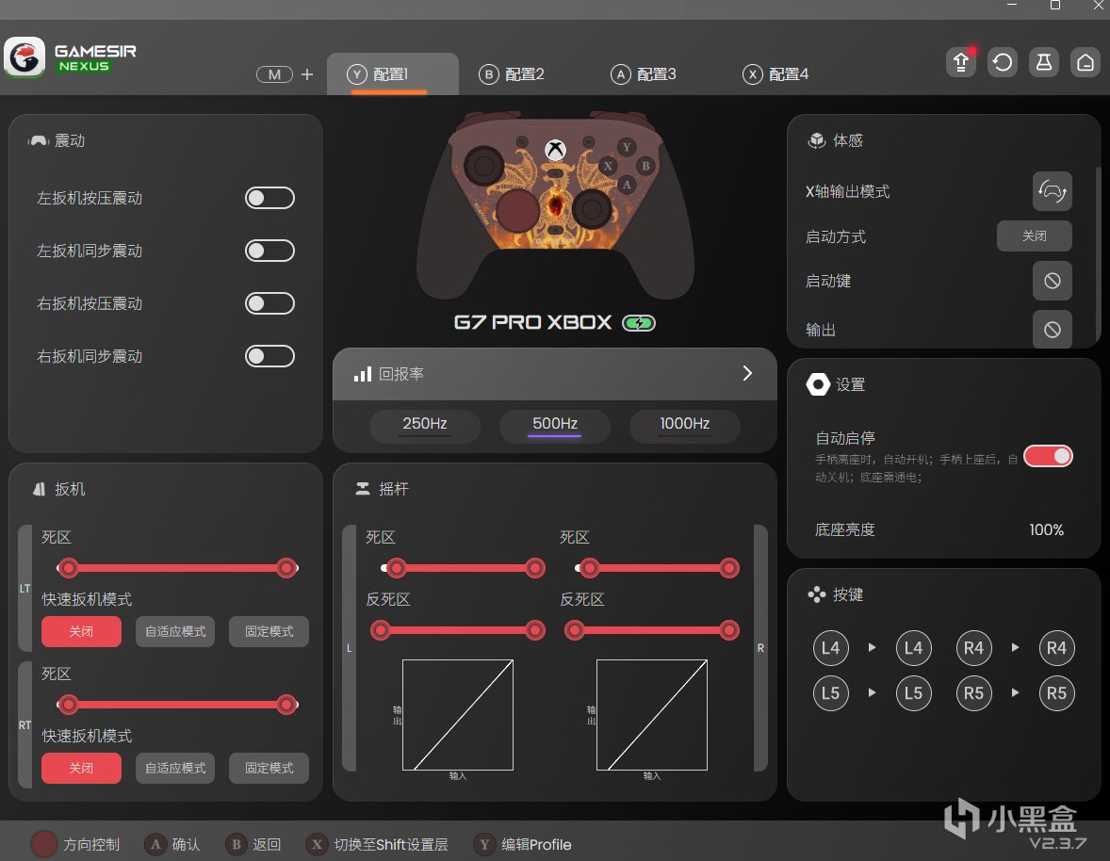This screenshot has width=1110, height=861.
Task: Click the 输出 disabled circle icon
Action: pos(1052,329)
